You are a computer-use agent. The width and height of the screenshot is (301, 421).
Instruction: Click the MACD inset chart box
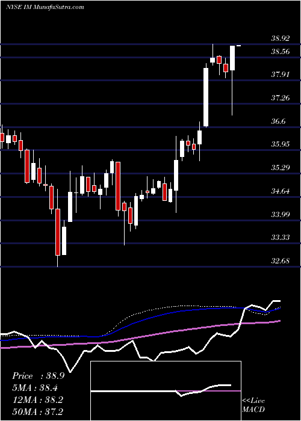(166, 391)
